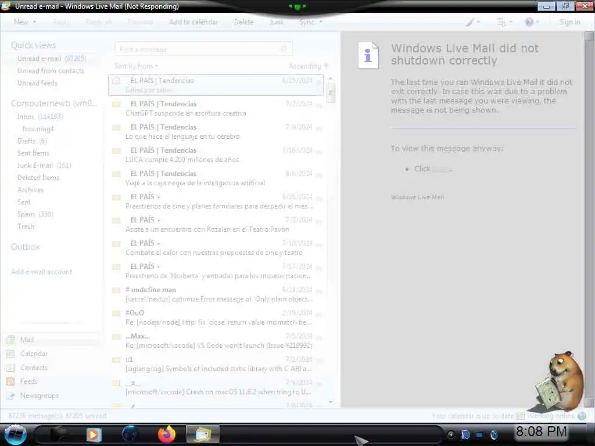
Task: Open the Calendar icon in bottom-left shortcuts
Action: click(x=10, y=354)
